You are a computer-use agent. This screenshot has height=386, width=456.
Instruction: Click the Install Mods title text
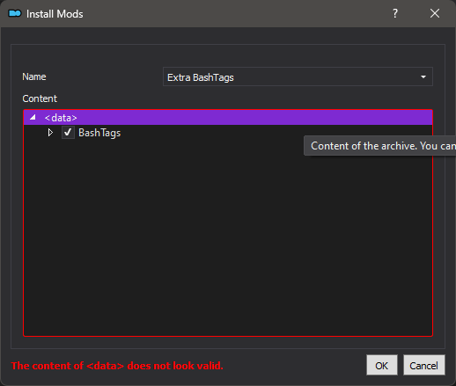tap(55, 14)
